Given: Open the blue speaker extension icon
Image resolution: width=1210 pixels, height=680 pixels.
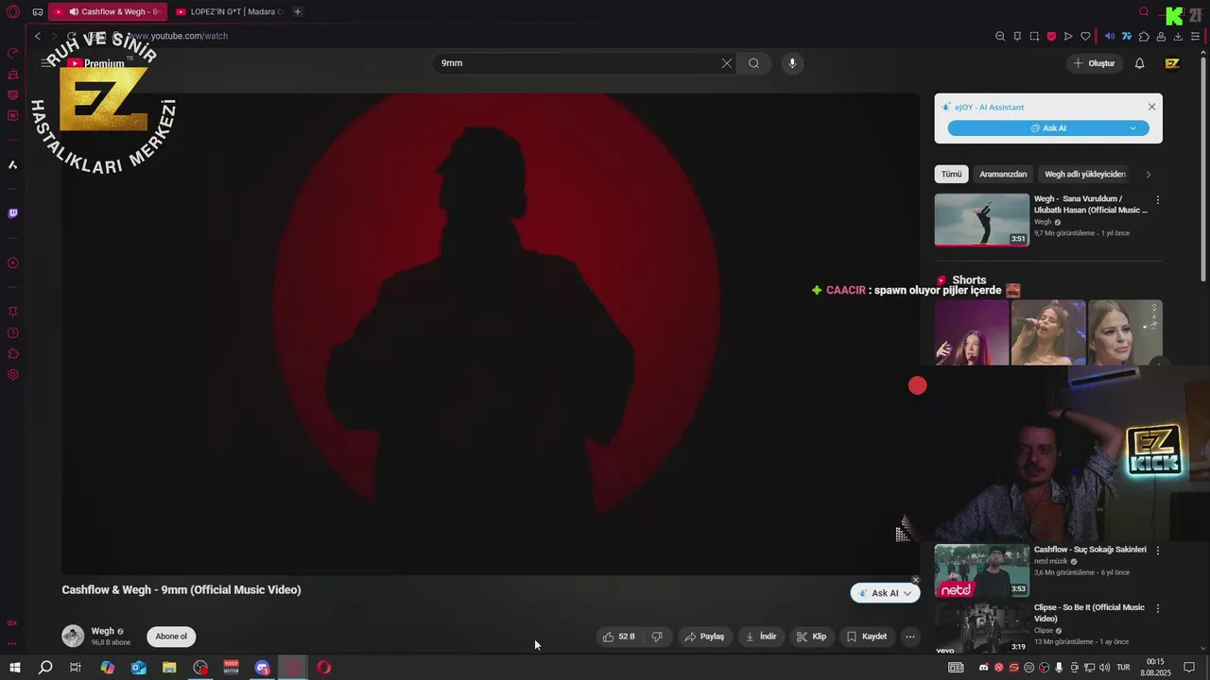Looking at the screenshot, I should pyautogui.click(x=1110, y=36).
